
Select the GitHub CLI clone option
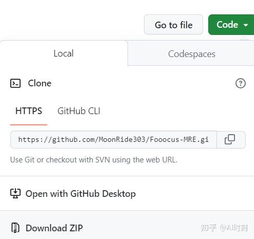(79, 111)
